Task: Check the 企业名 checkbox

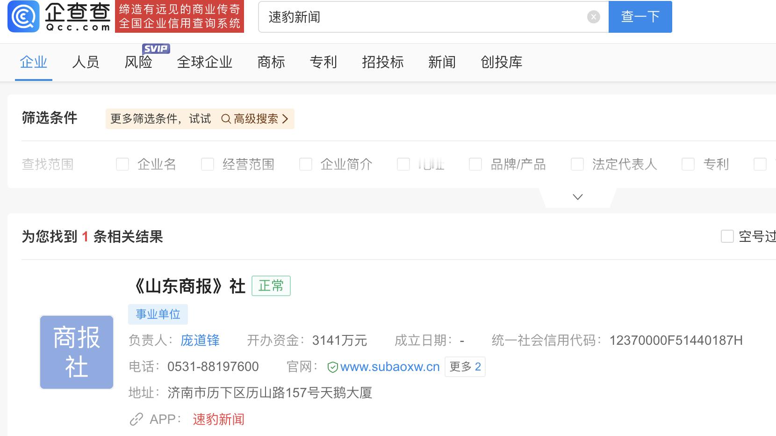Action: [122, 164]
